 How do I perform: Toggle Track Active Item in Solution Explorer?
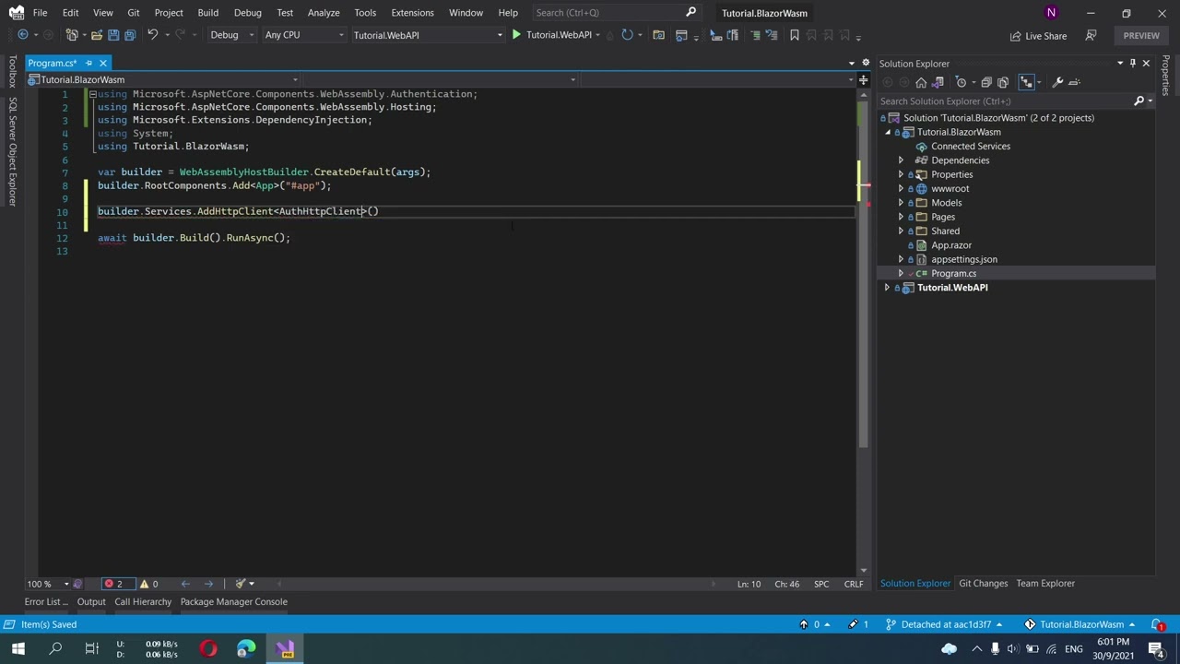[x=1026, y=82]
